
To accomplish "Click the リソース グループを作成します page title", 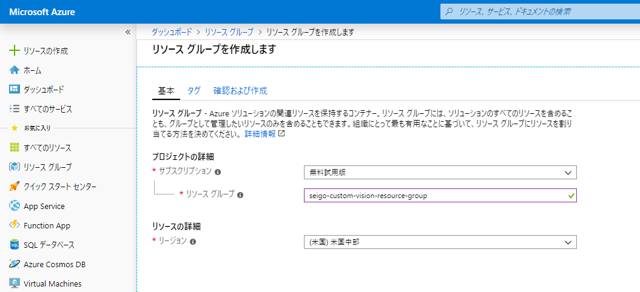I will [x=214, y=49].
